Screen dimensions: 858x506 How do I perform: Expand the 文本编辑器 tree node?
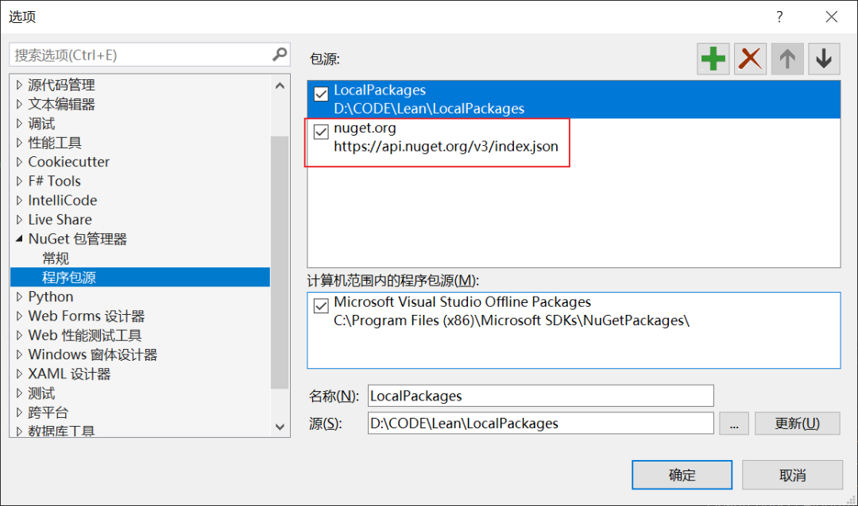(19, 104)
